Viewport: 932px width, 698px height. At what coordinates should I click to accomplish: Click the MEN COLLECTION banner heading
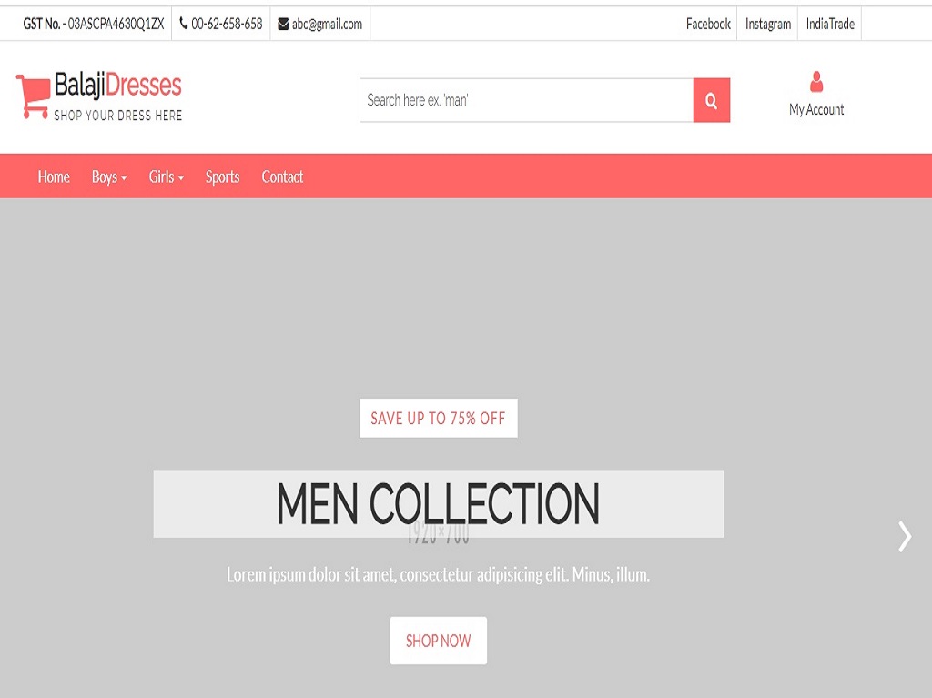point(438,503)
